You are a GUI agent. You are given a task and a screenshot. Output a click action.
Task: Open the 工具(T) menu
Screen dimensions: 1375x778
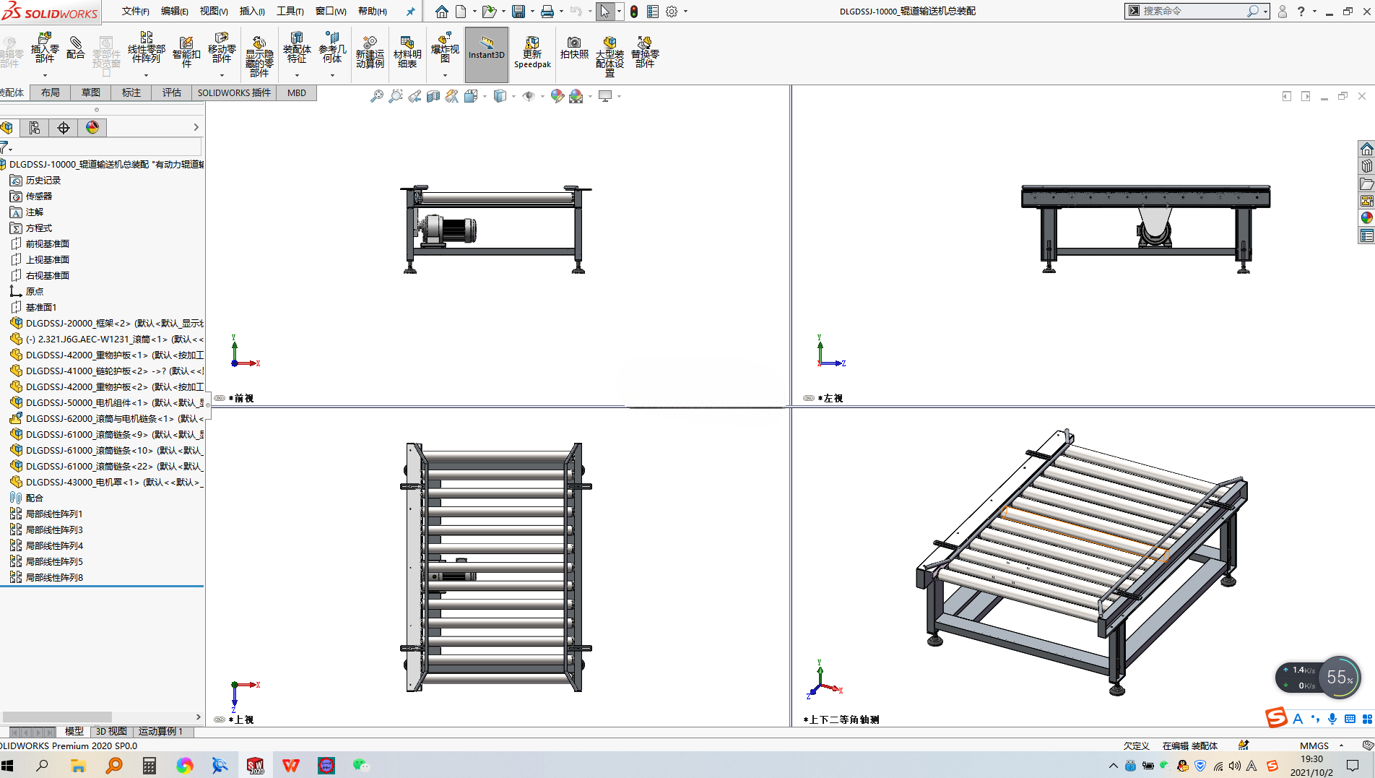point(290,12)
